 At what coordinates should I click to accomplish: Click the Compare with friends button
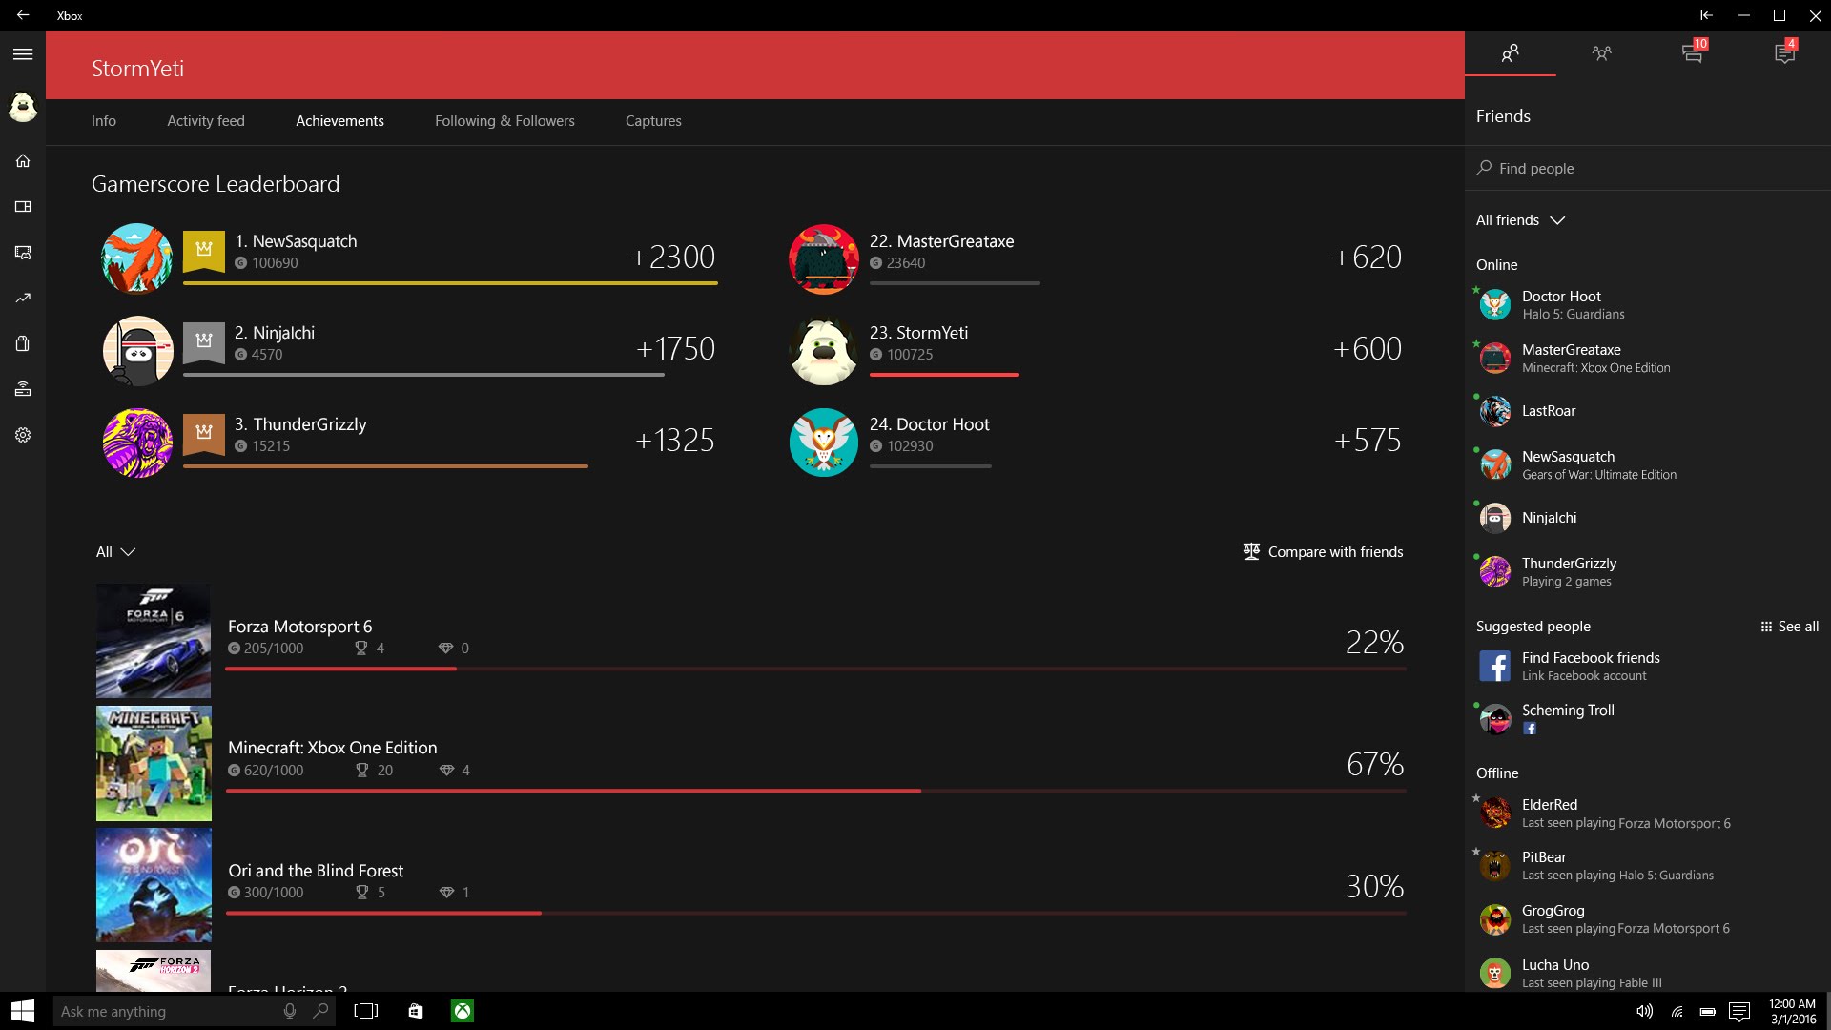click(1322, 551)
